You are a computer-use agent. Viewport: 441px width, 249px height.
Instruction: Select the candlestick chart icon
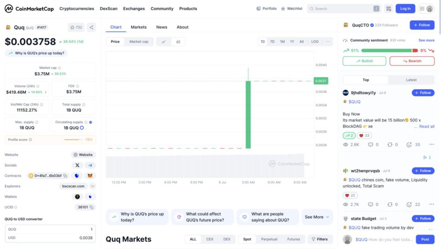[x=178, y=42]
